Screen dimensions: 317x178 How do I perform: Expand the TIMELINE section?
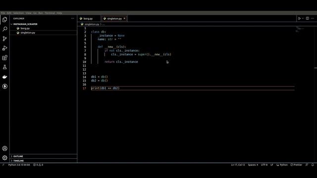pyautogui.click(x=44, y=161)
